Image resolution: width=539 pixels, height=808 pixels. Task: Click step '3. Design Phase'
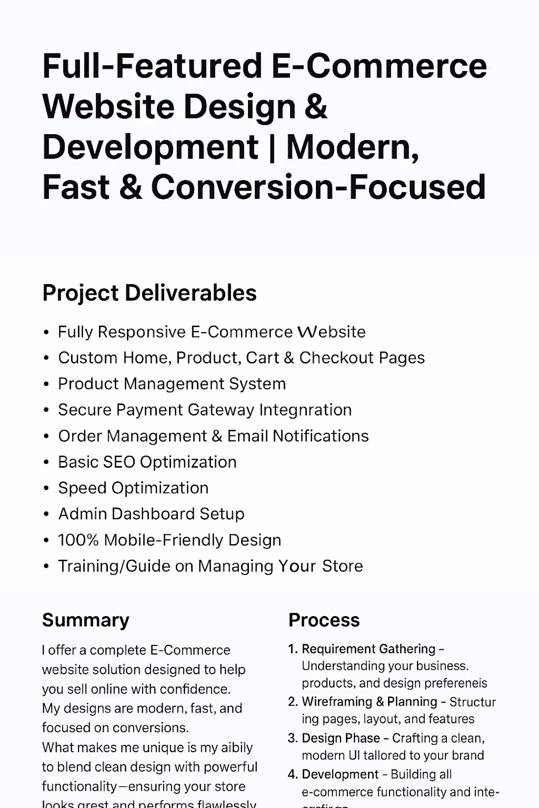tap(386, 747)
